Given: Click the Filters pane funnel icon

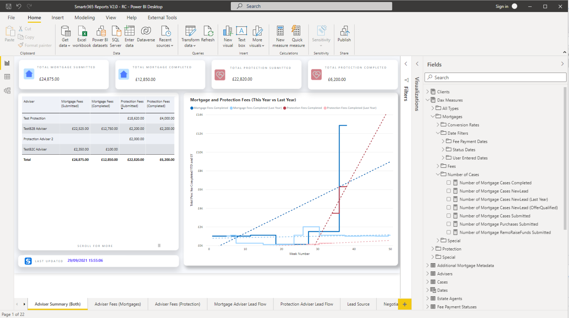Looking at the screenshot, I should 406,80.
